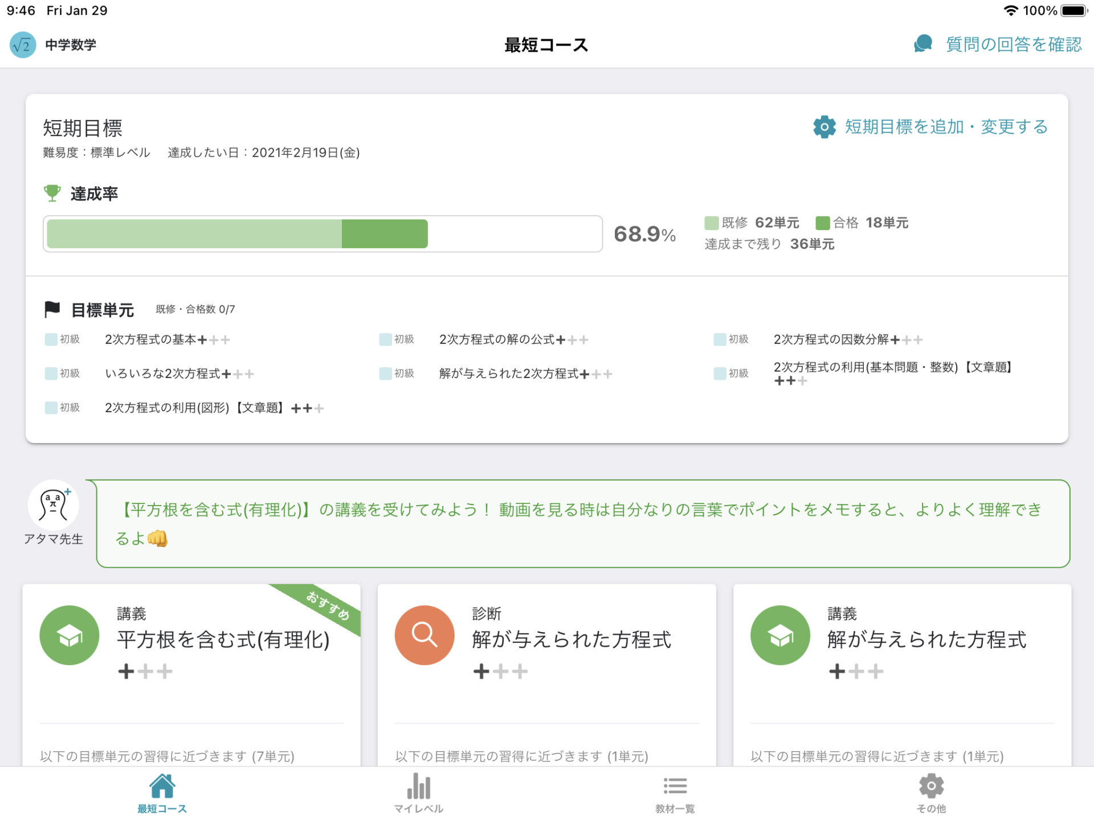The image size is (1094, 820).
Task: Tap the chat bubble answers icon
Action: coord(922,44)
